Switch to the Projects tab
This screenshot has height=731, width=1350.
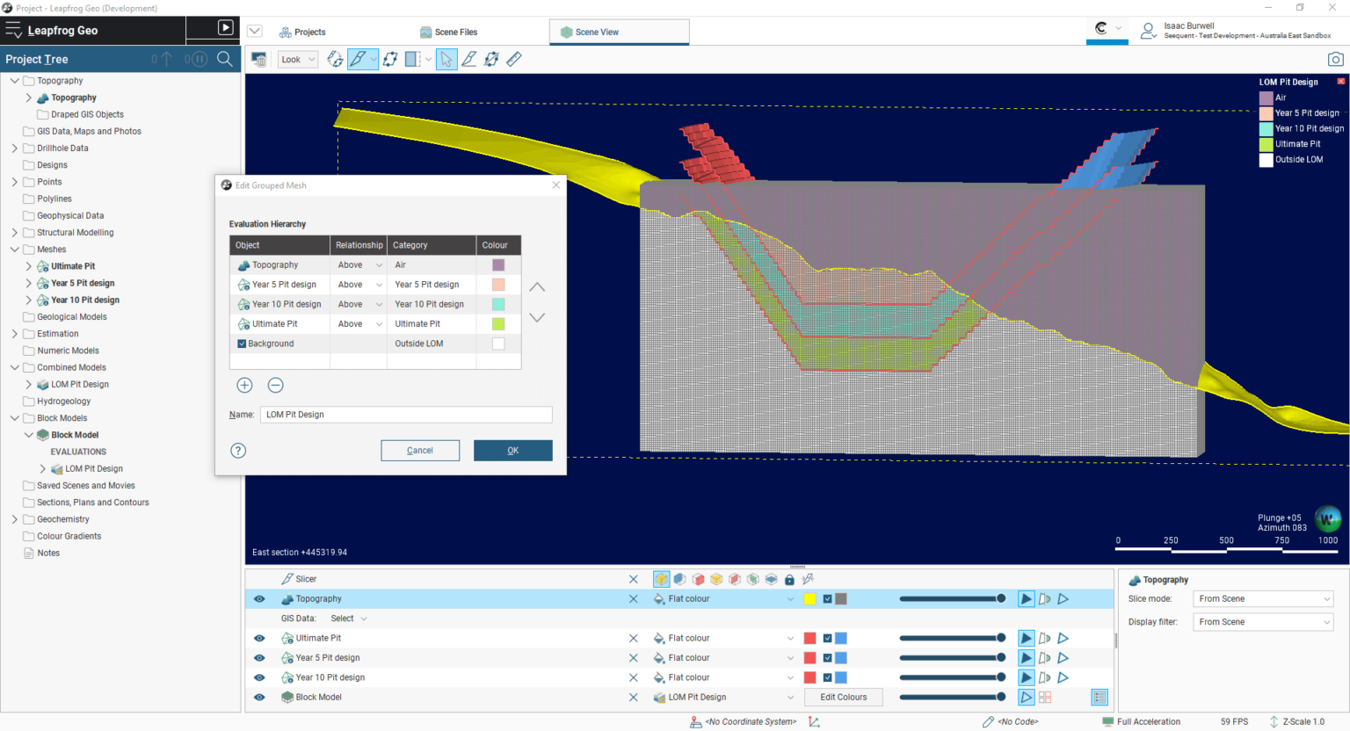pos(302,32)
